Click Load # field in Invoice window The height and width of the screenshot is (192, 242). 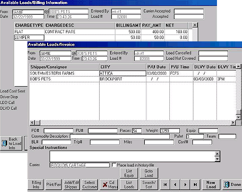tap(149, 59)
